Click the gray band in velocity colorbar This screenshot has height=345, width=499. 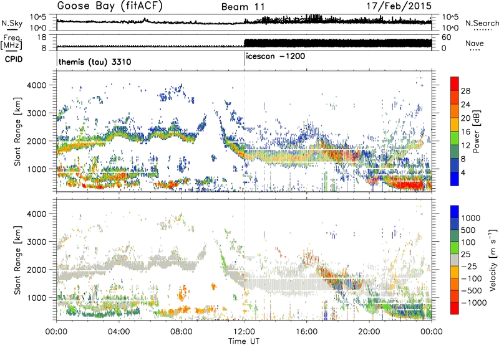[x=455, y=260]
